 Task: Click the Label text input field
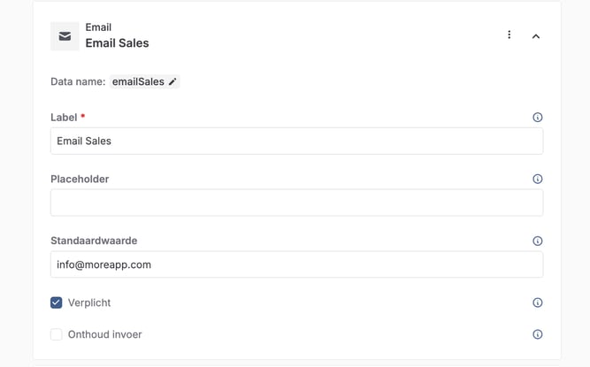(296, 141)
